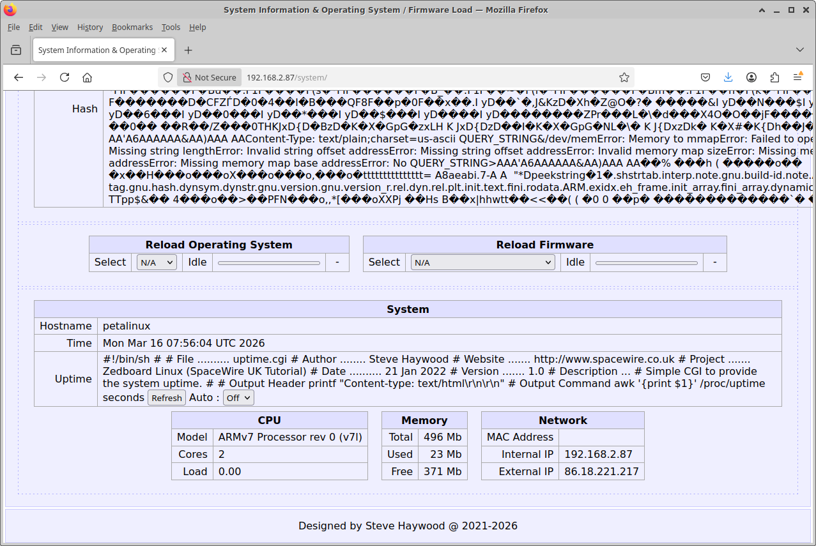Open the Downloads panel icon
The height and width of the screenshot is (546, 816).
(728, 77)
